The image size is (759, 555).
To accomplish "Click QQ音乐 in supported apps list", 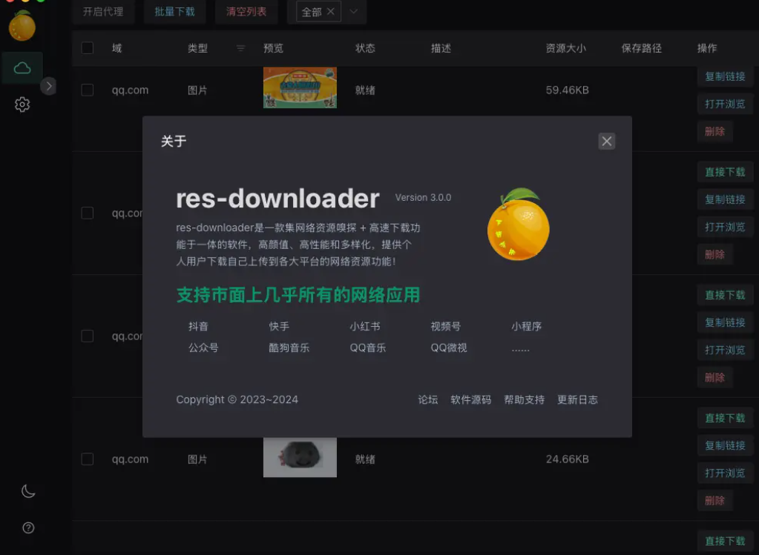I will click(368, 348).
